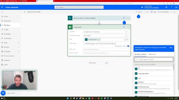Open the file picker folder icon

[x=127, y=39]
